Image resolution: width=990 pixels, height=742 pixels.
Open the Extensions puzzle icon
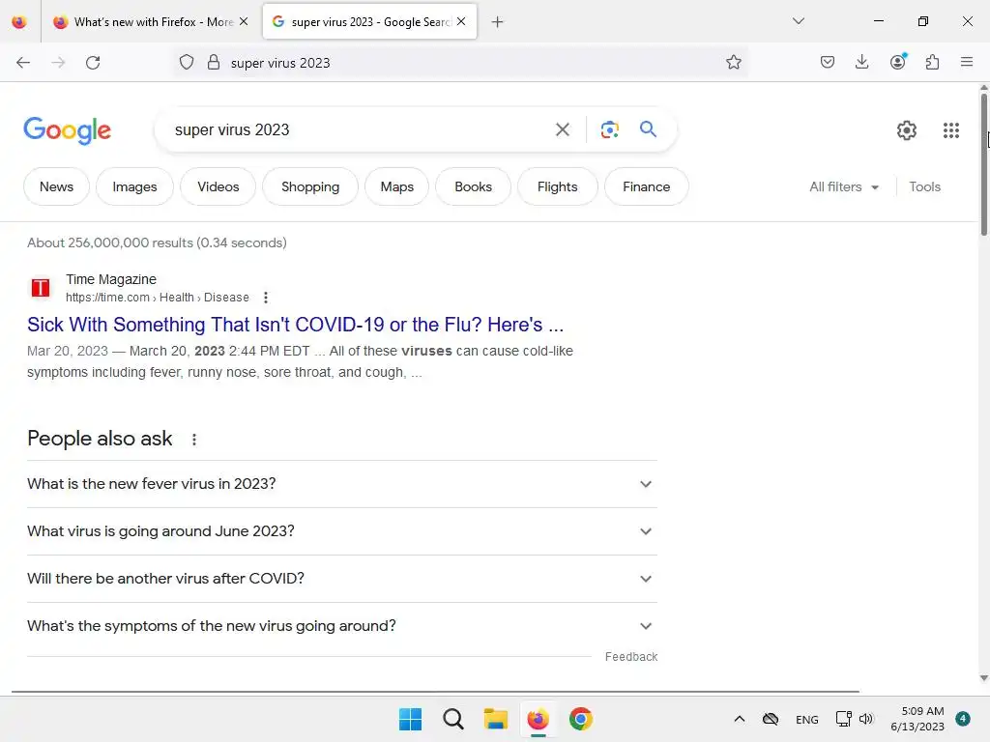932,62
